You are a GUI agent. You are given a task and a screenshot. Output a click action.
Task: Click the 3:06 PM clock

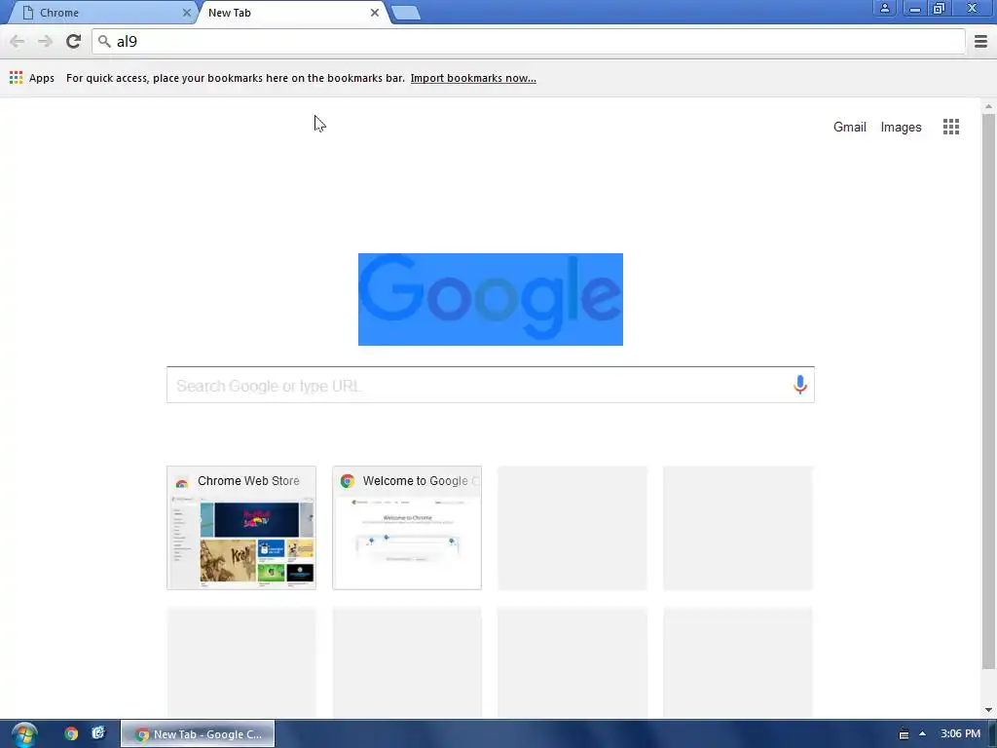click(960, 733)
